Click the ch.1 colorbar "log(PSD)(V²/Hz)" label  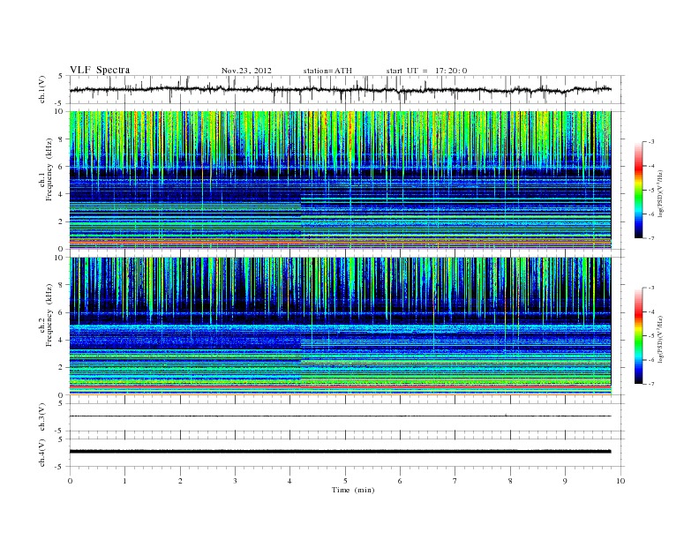[x=661, y=193]
